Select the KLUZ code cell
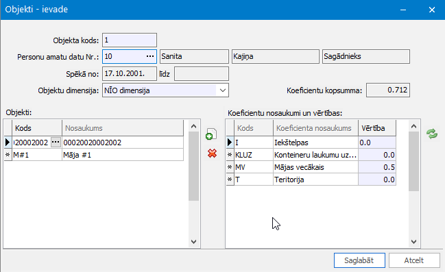 coord(254,155)
